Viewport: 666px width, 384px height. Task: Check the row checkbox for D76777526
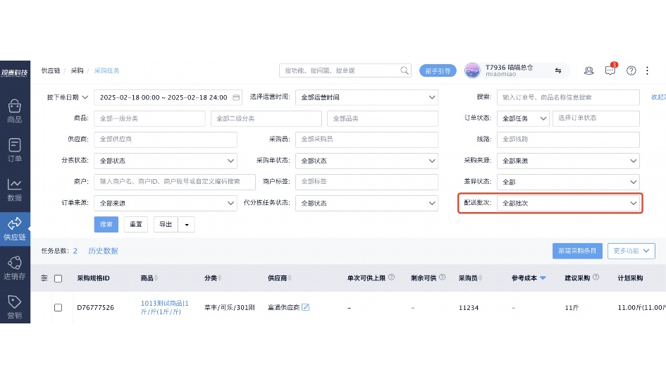(x=58, y=307)
